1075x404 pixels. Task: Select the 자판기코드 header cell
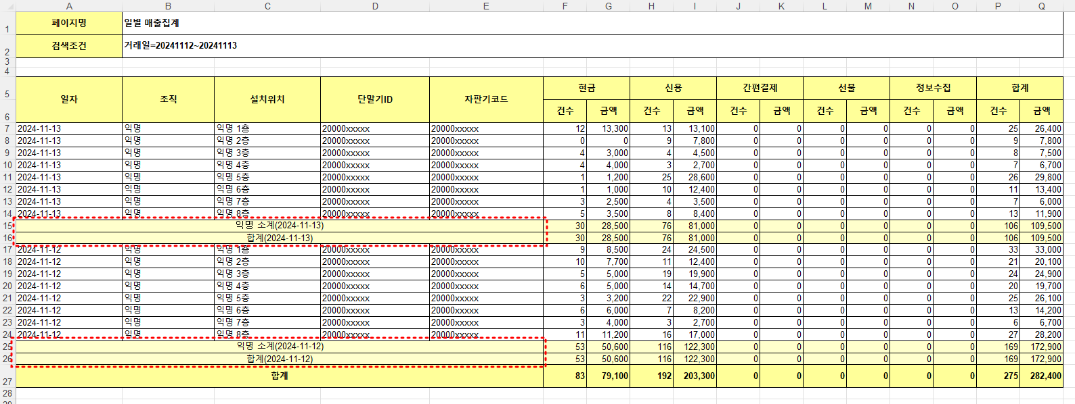(x=486, y=99)
